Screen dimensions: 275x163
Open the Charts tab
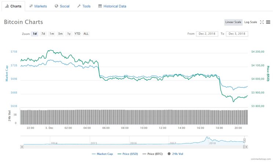click(x=13, y=6)
